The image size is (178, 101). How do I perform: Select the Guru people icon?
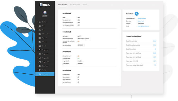tap(39, 30)
